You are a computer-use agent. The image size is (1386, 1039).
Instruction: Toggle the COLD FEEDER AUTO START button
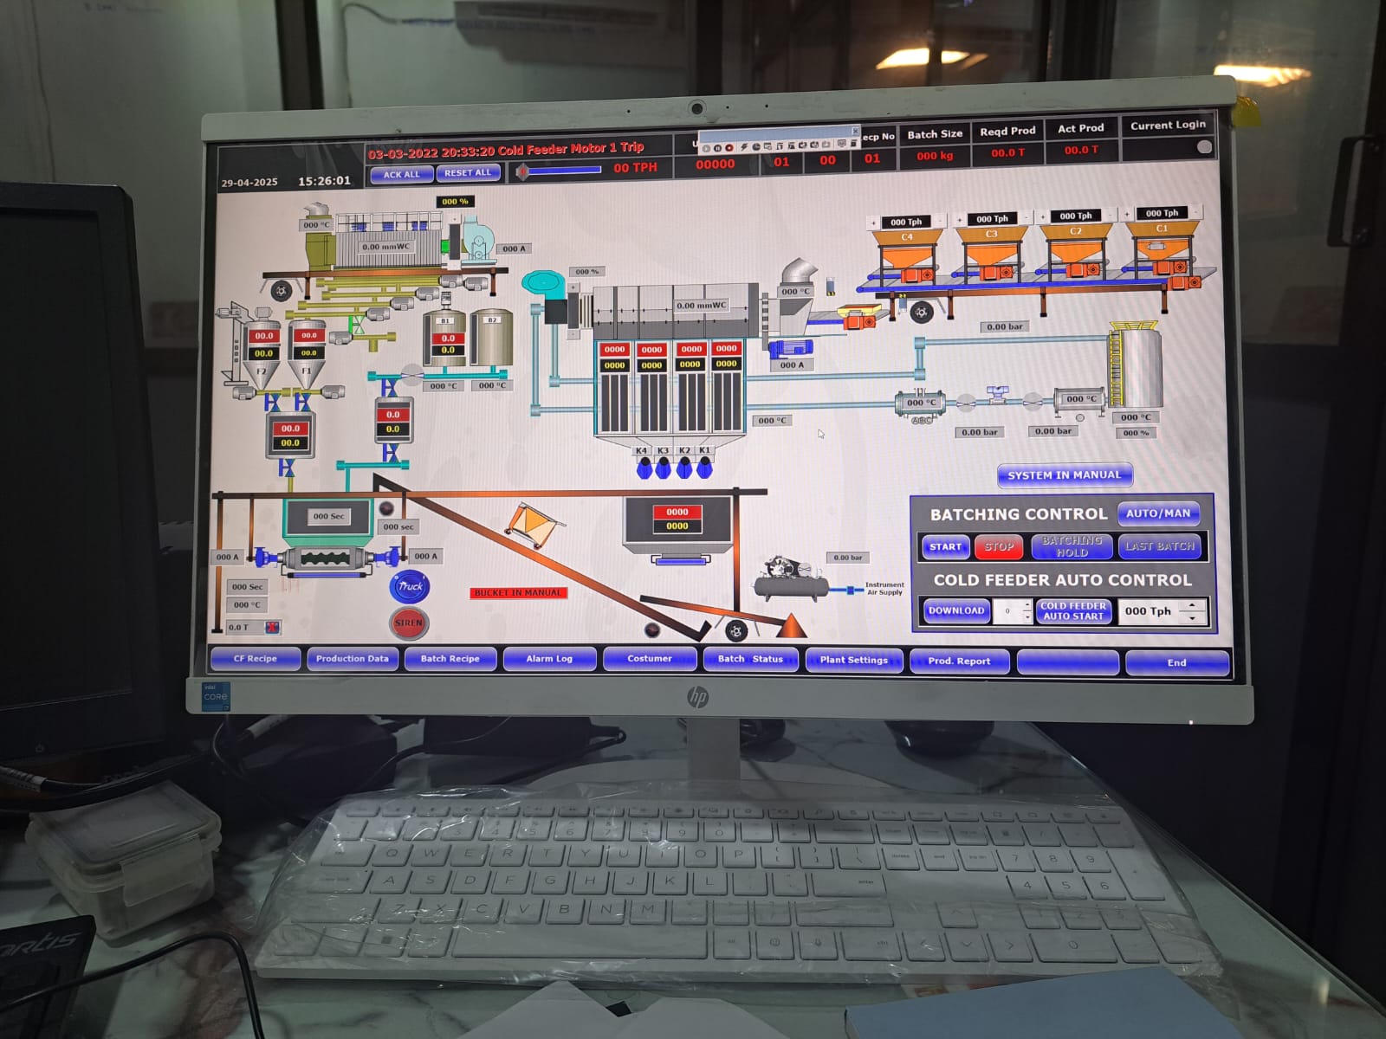tap(1072, 611)
